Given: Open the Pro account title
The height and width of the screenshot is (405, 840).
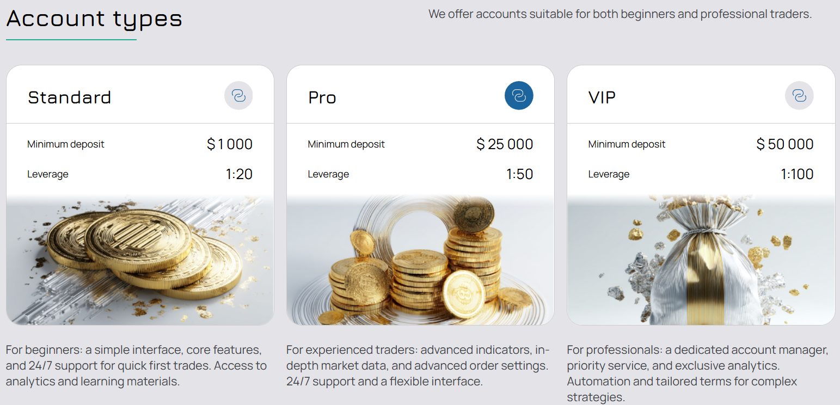Looking at the screenshot, I should pos(322,97).
